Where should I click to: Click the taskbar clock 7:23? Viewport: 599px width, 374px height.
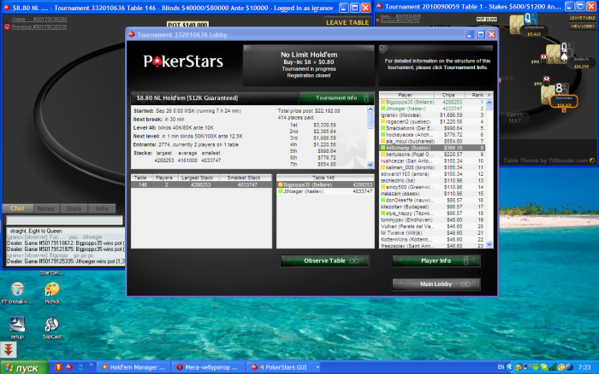tap(584, 367)
